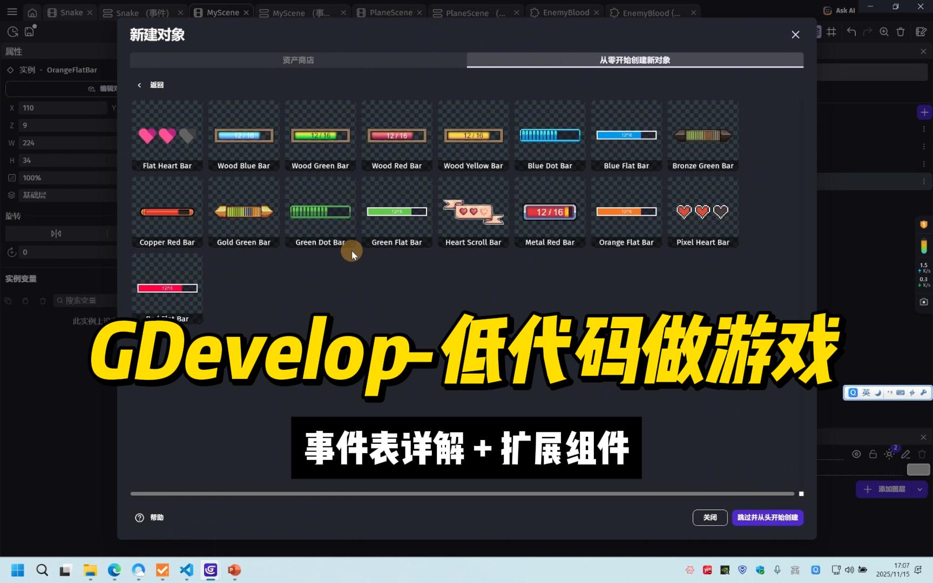Unlock layer using the padlock icon
This screenshot has height=583, width=933.
tap(873, 454)
